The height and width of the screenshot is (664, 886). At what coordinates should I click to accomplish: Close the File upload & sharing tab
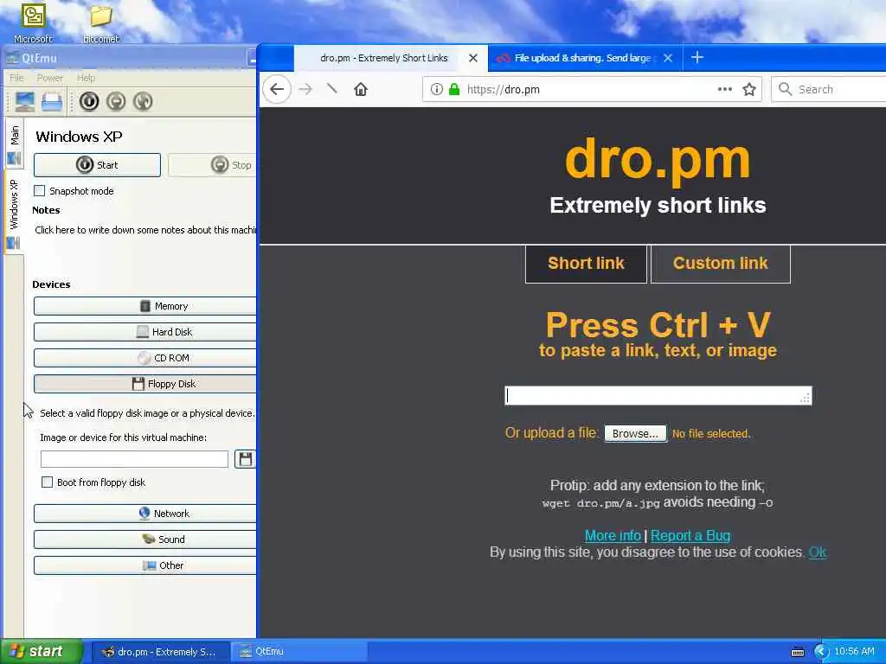tap(668, 58)
